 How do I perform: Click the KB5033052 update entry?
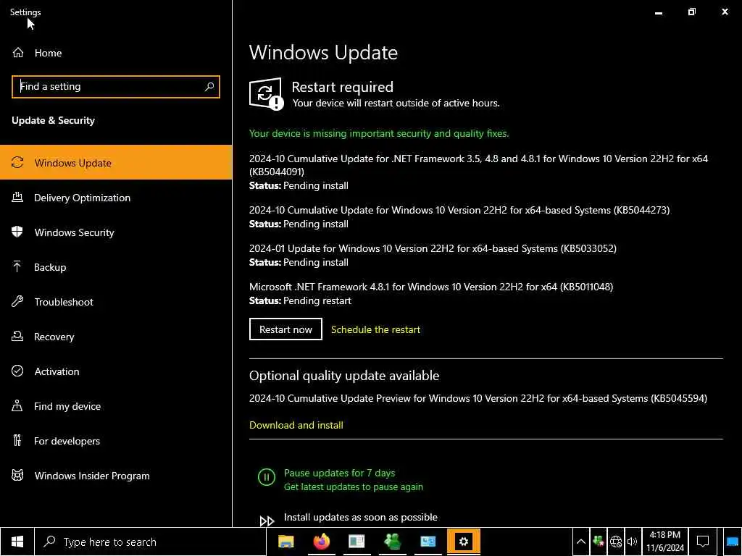pos(433,248)
